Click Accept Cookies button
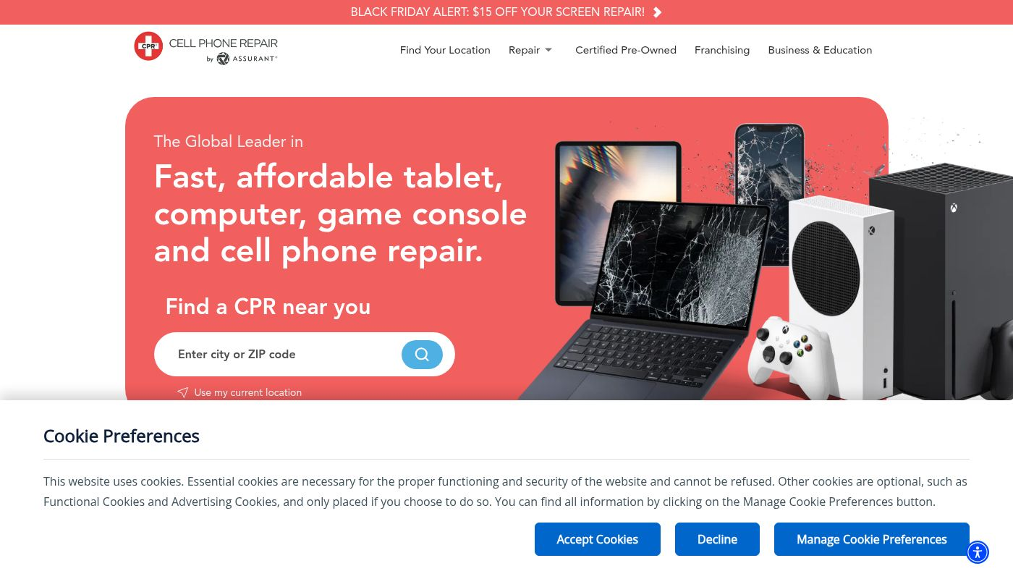Viewport: 1013px width, 579px height. click(598, 539)
